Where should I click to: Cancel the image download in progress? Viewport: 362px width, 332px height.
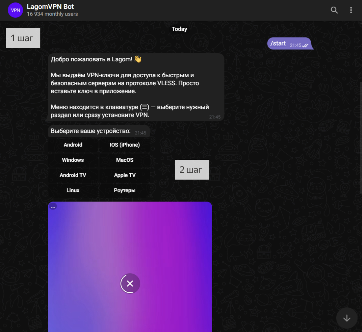point(130,283)
